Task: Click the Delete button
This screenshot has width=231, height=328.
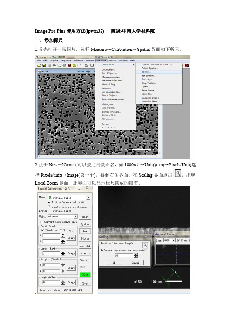Action: point(85,238)
